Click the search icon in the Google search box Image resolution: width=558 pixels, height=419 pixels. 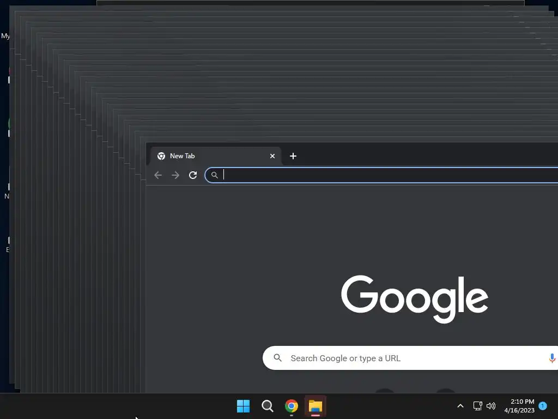click(x=277, y=358)
